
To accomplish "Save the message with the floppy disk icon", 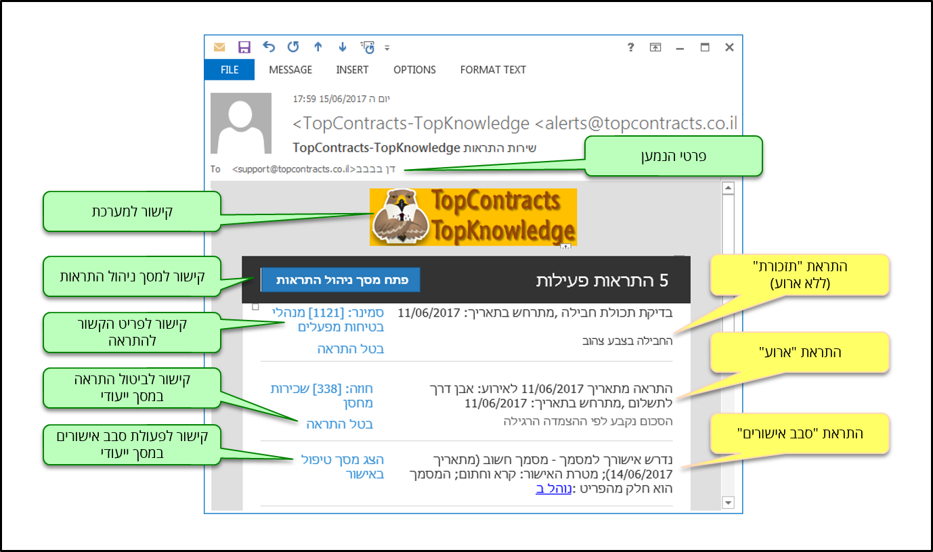I will click(244, 47).
